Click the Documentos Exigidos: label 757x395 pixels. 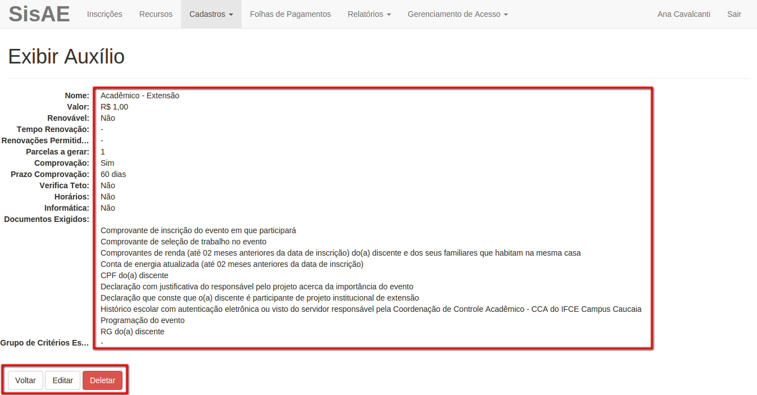pyautogui.click(x=47, y=219)
